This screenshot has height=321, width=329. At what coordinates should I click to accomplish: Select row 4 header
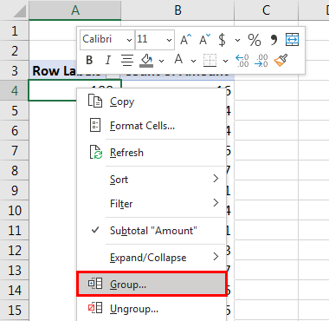[x=15, y=90]
